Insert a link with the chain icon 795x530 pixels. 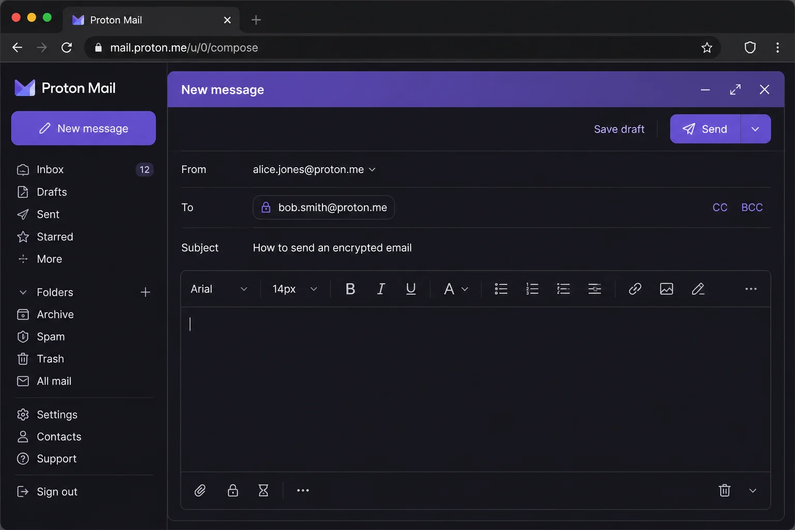click(x=635, y=289)
